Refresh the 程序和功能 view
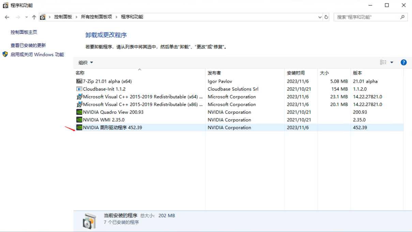This screenshot has width=412, height=232. (x=326, y=17)
